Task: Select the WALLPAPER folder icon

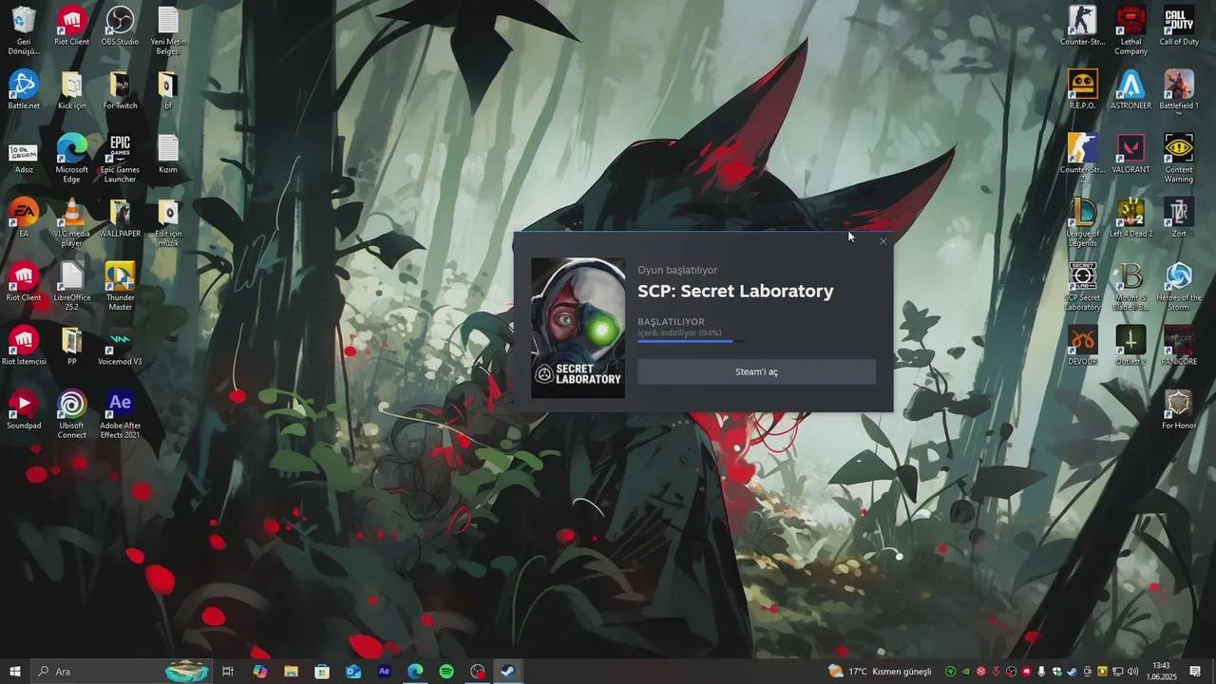Action: [120, 218]
